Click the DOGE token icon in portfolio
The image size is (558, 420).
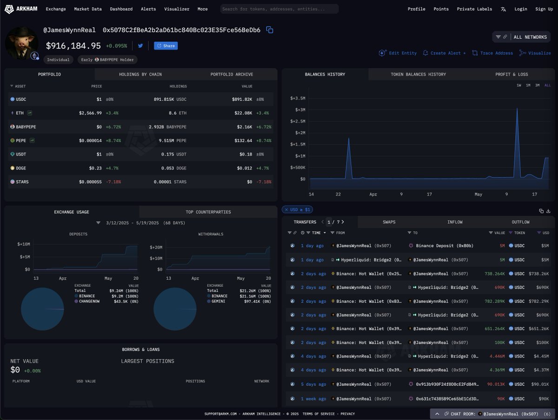coord(13,168)
